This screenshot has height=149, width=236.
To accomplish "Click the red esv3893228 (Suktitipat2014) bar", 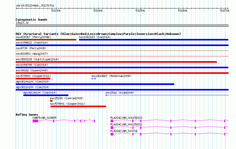I will pos(116,62).
